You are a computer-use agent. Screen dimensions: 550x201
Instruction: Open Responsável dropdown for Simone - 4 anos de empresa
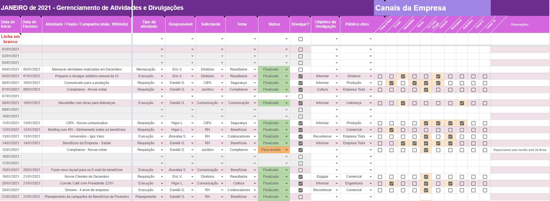point(192,190)
